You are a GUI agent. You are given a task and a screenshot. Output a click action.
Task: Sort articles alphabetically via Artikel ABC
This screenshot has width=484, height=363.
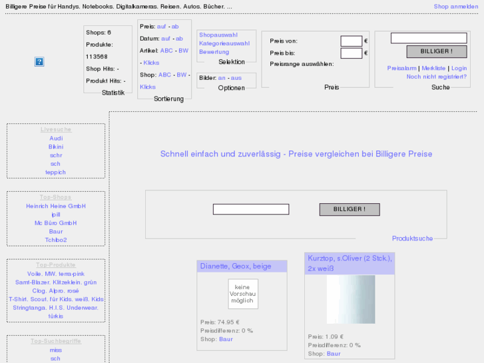[x=166, y=51]
